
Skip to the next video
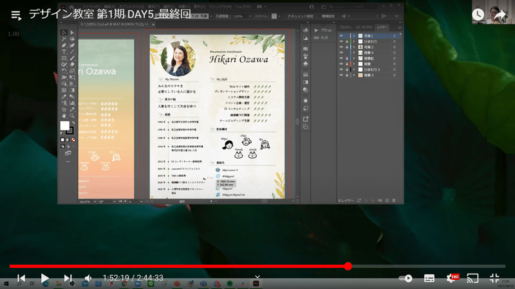pos(68,279)
